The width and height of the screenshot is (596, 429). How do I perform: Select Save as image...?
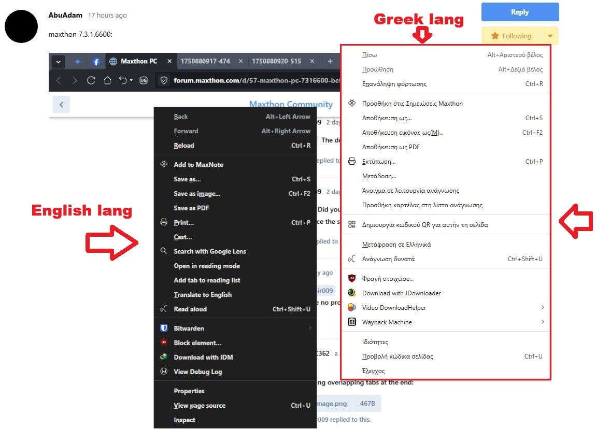pos(235,193)
